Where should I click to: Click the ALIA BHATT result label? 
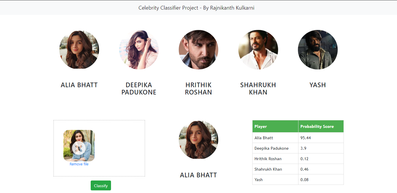coord(199,175)
